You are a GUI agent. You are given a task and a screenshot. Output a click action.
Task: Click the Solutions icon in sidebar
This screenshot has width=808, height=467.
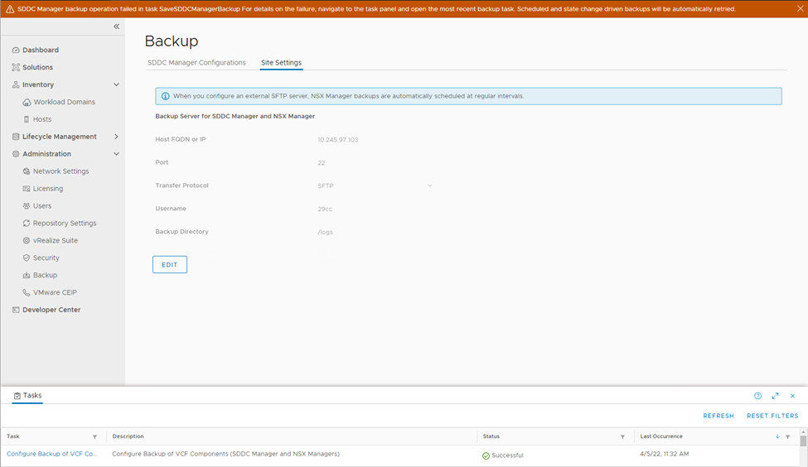pyautogui.click(x=16, y=68)
